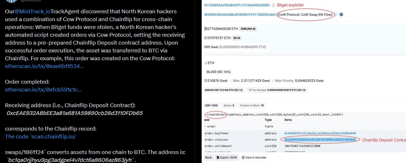Click the highlighted order.receiver address
406x163 pixels.
click(320, 140)
